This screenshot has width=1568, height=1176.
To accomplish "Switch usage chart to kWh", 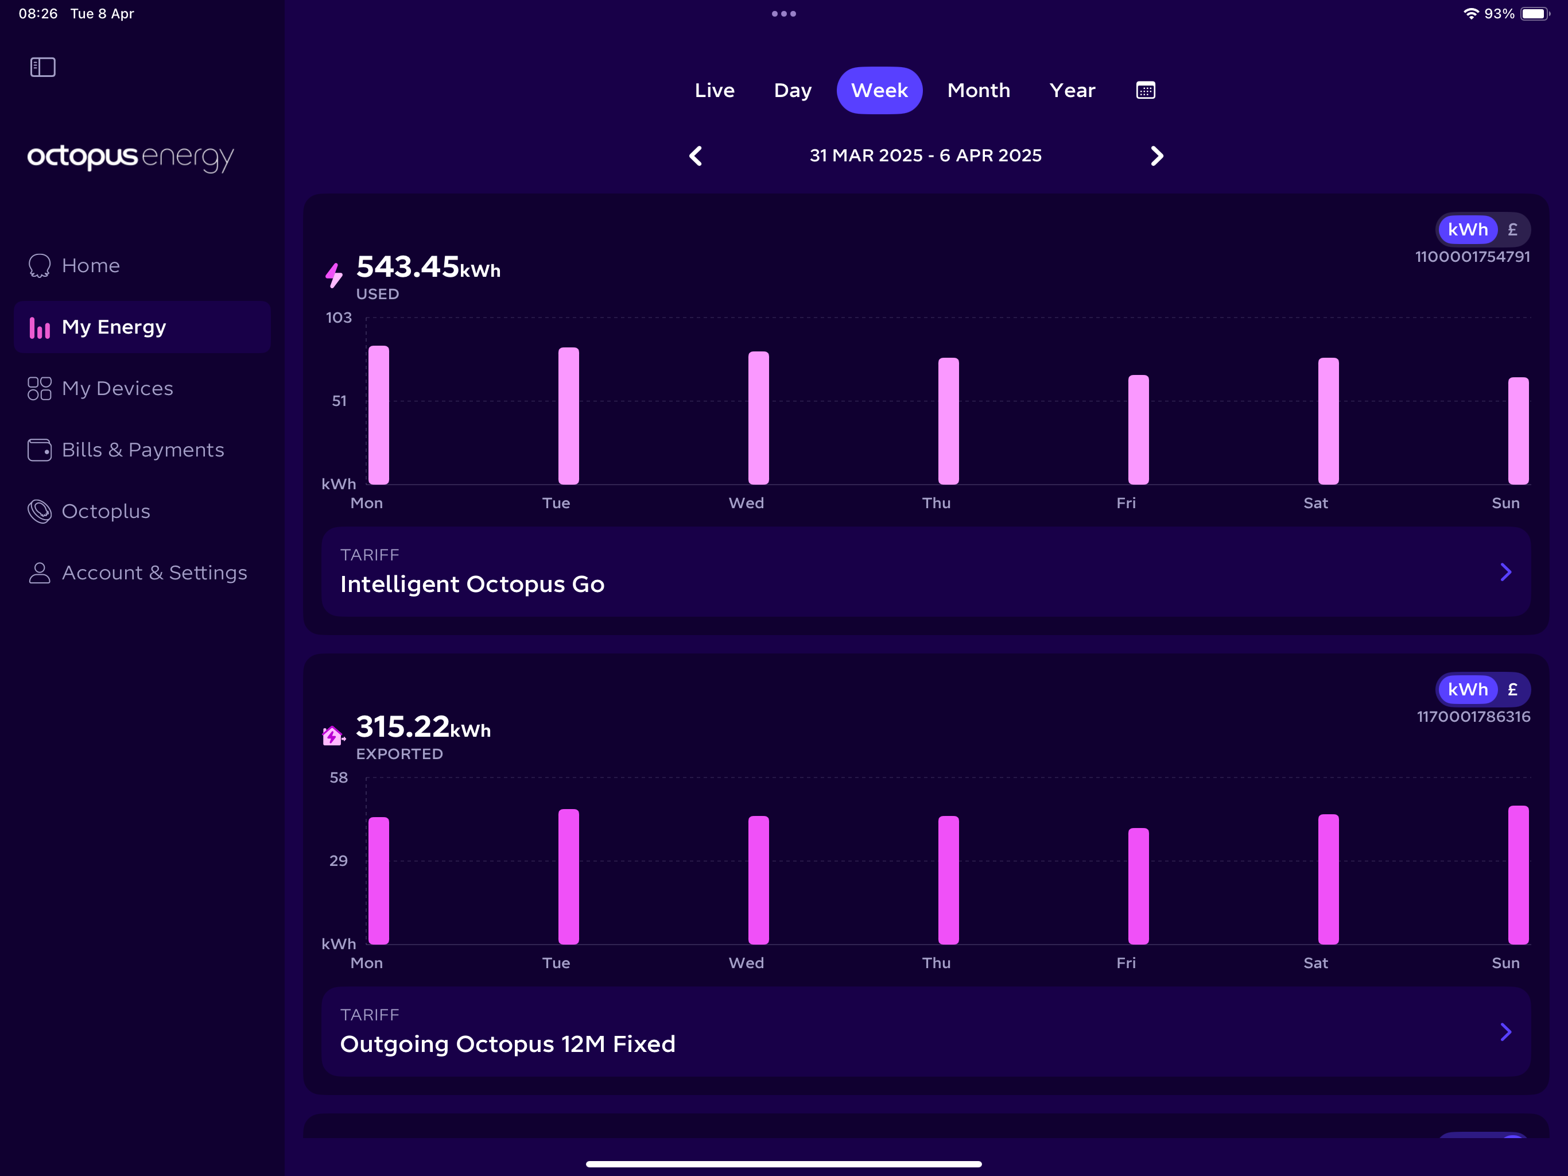I will (1468, 230).
